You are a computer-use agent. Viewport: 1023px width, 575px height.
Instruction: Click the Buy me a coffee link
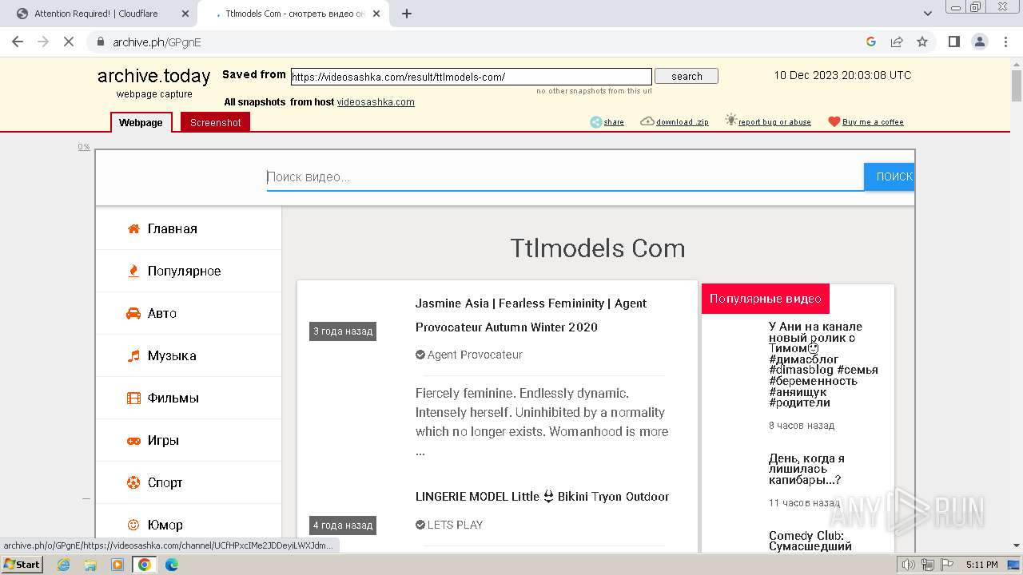(873, 122)
